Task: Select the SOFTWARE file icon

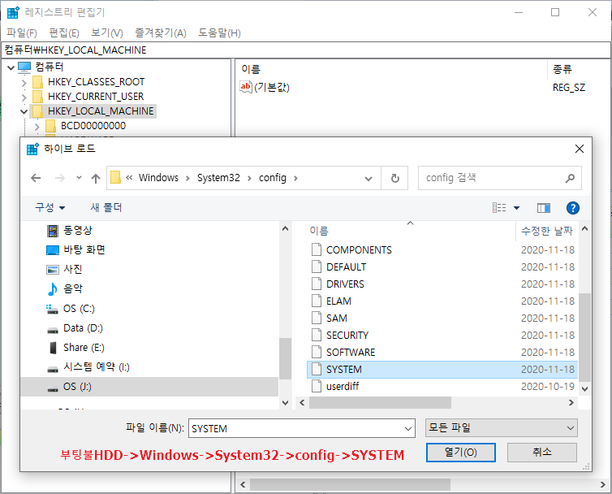Action: 317,353
